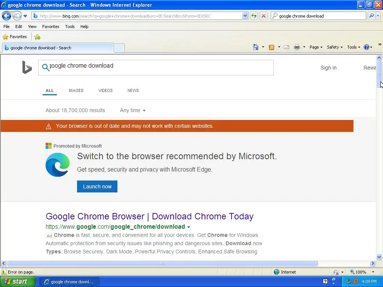Expand the feeds dropdown arrow

pyautogui.click(x=279, y=47)
